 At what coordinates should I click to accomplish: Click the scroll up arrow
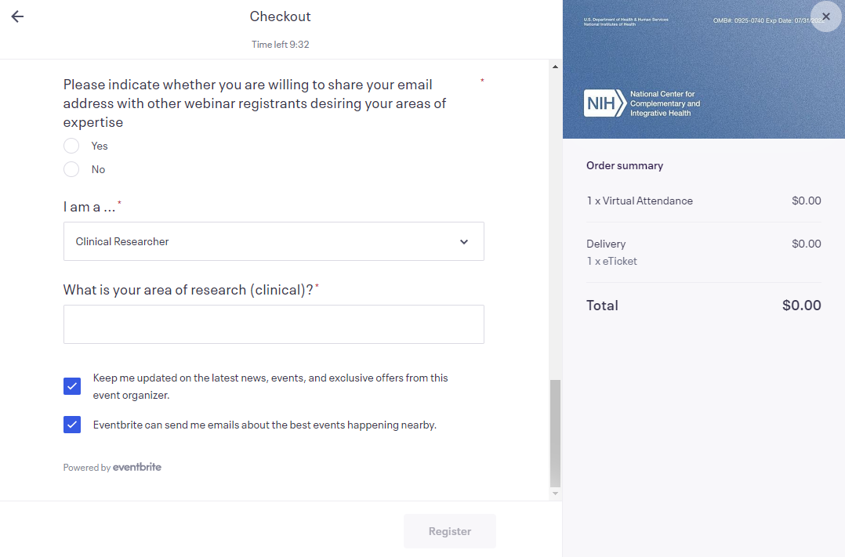pos(556,67)
